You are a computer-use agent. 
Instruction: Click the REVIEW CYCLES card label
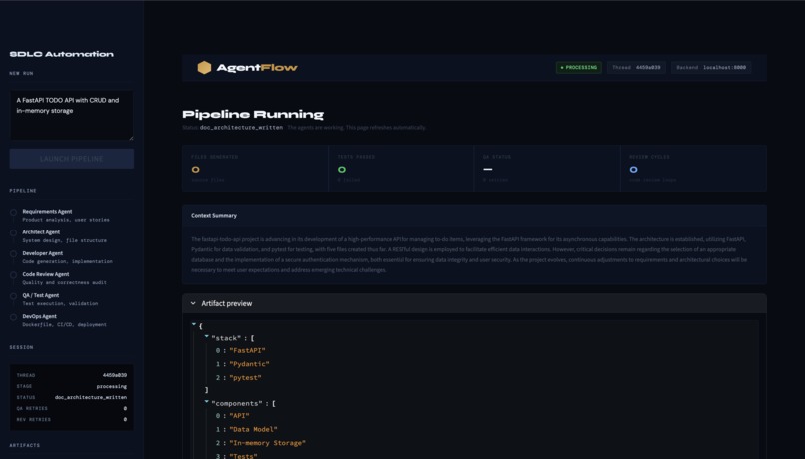pos(649,157)
